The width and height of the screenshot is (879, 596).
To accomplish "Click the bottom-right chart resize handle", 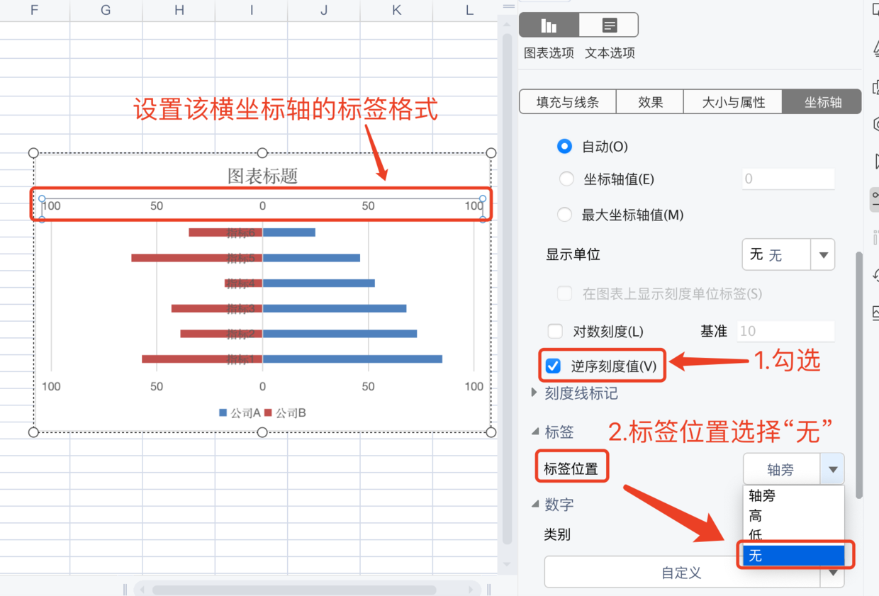I will coord(491,432).
